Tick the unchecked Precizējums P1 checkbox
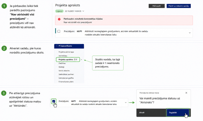The height and width of the screenshot is (121, 203). point(59,31)
